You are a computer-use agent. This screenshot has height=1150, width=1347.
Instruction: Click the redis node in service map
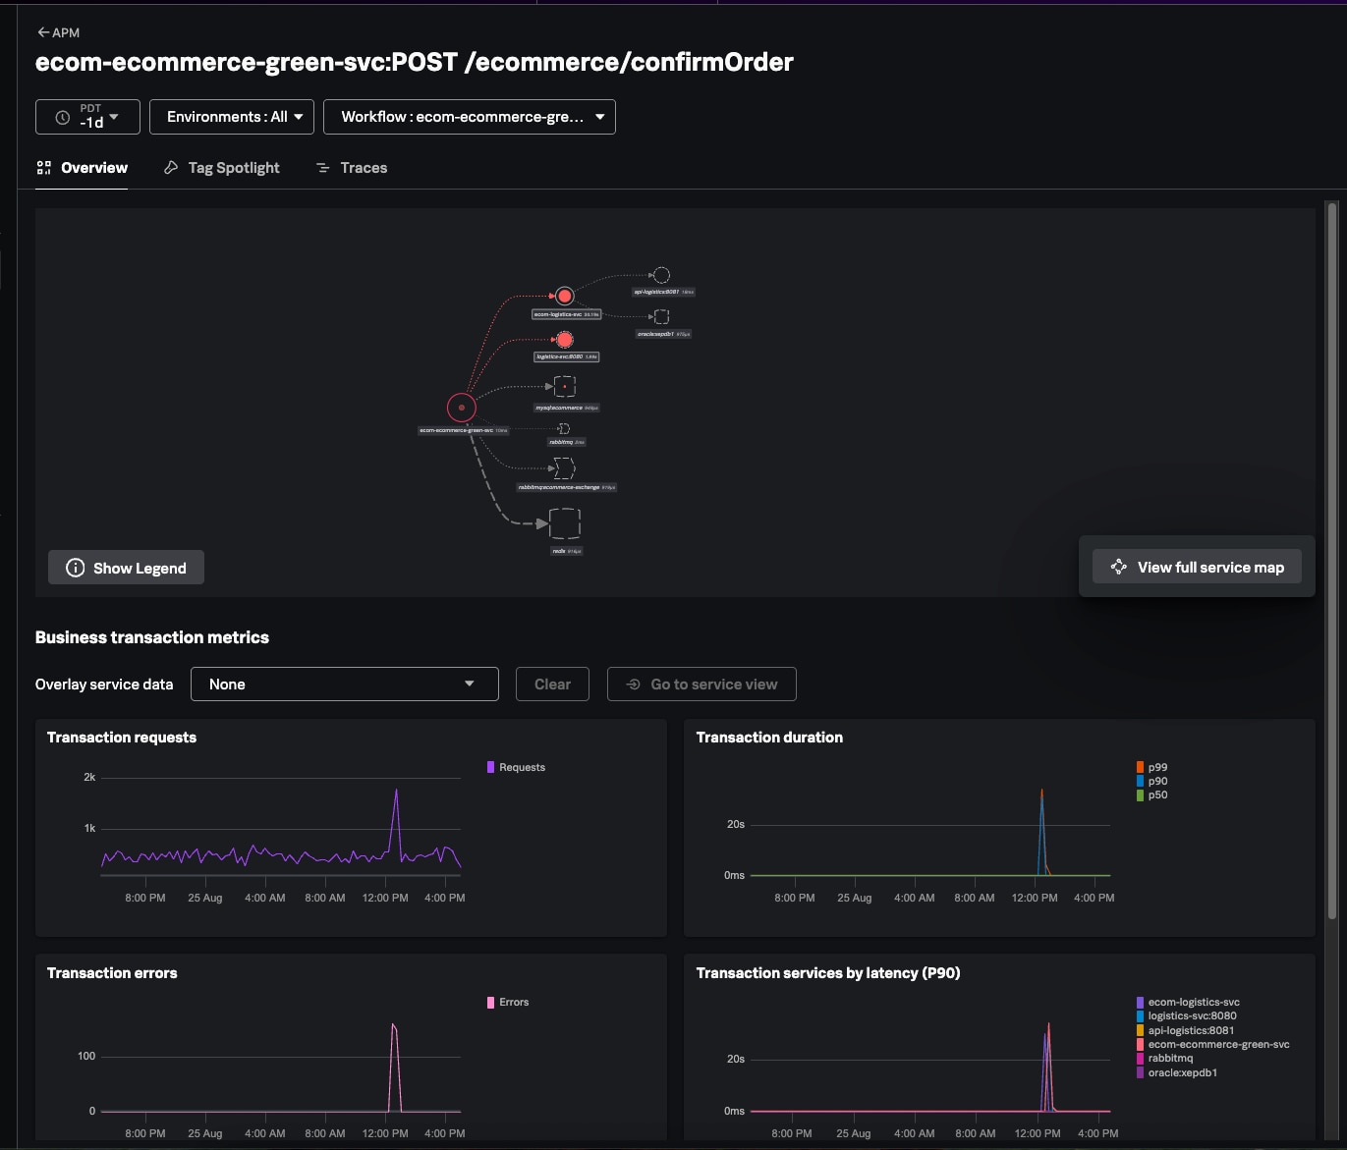pyautogui.click(x=564, y=523)
